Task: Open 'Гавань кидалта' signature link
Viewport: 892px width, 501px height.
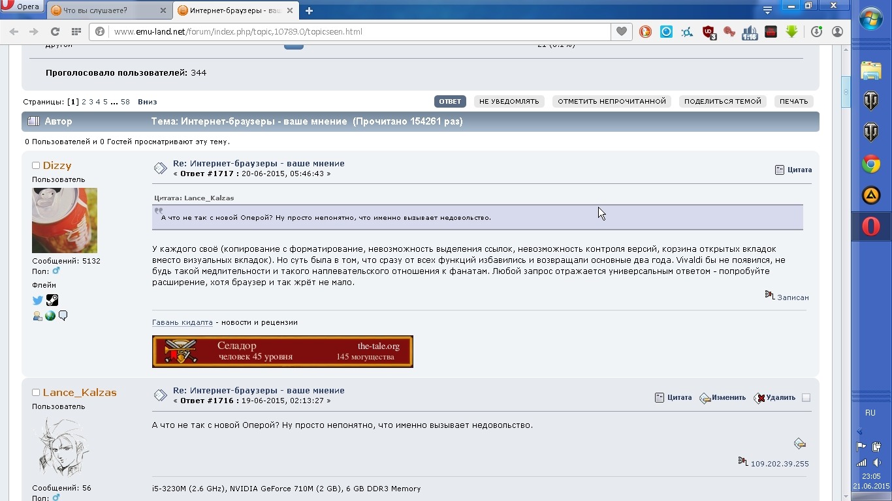Action: click(x=182, y=322)
